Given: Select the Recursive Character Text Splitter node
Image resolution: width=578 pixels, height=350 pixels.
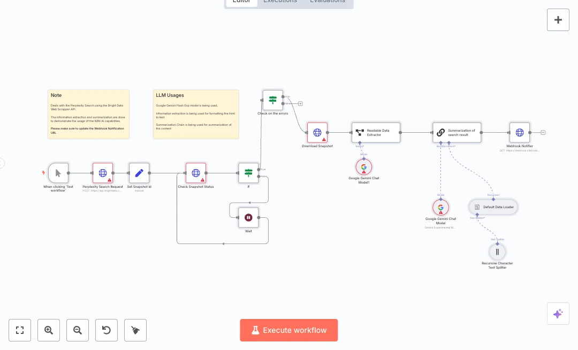Looking at the screenshot, I should coord(497,252).
